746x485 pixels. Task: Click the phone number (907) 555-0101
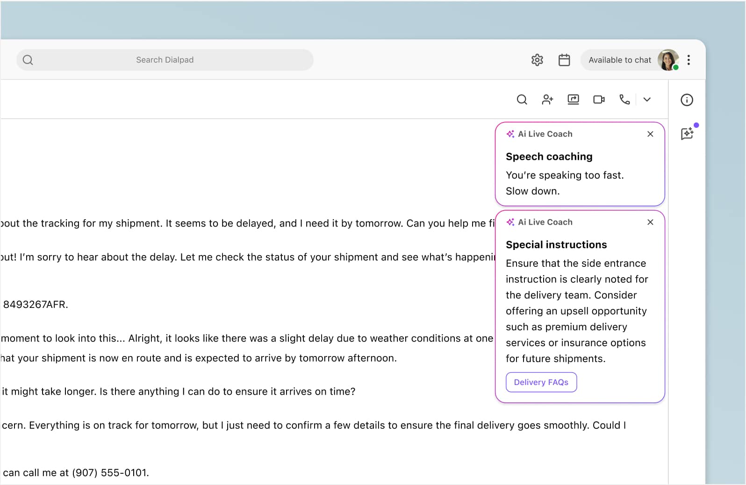point(110,473)
